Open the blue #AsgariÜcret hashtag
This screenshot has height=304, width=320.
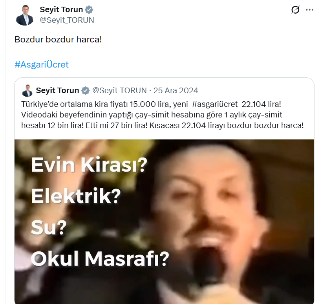click(42, 64)
